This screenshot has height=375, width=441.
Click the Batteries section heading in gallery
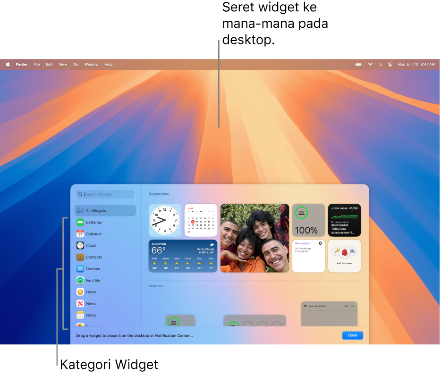[x=156, y=286]
